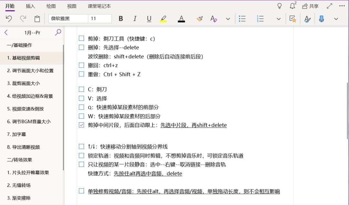Screen dimensions: 349x205
Task: Apply the yellow text highlight
Action: [163, 18]
